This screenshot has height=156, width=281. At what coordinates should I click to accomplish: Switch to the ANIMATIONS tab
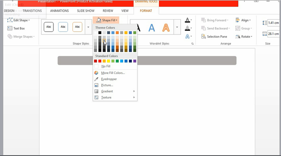pos(59,11)
